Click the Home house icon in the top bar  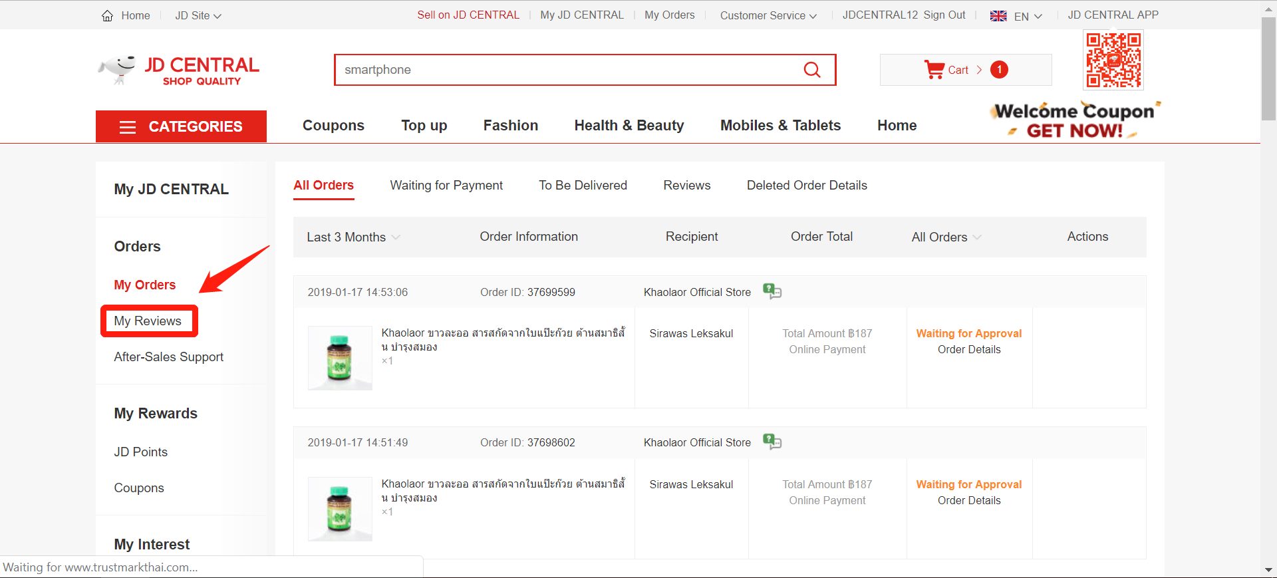[x=107, y=15]
